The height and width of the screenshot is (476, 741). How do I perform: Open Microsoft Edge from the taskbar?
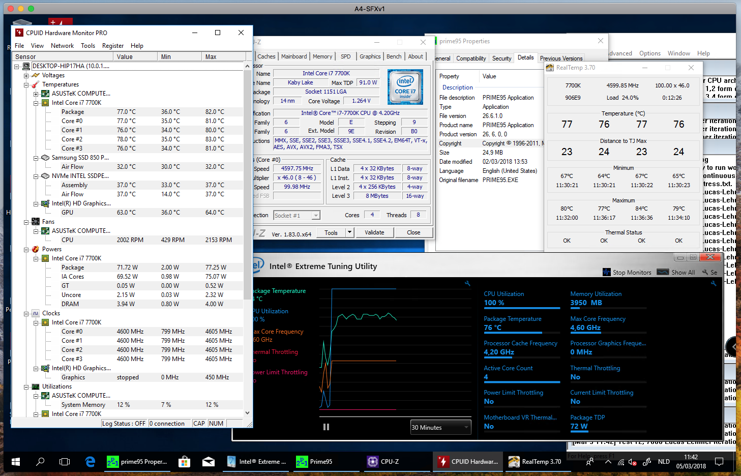(x=90, y=462)
